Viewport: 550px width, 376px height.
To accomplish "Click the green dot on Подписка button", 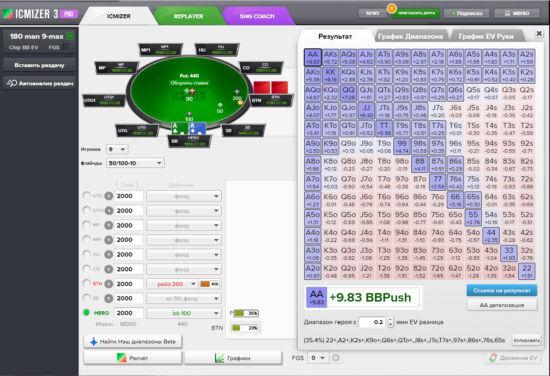I will 453,13.
